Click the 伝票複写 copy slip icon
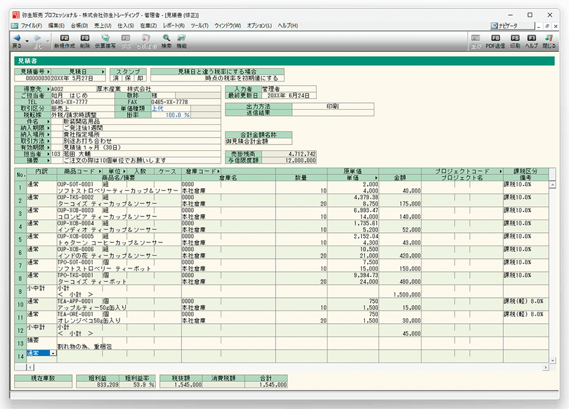Screen dimensions: 569x409 [x=105, y=38]
